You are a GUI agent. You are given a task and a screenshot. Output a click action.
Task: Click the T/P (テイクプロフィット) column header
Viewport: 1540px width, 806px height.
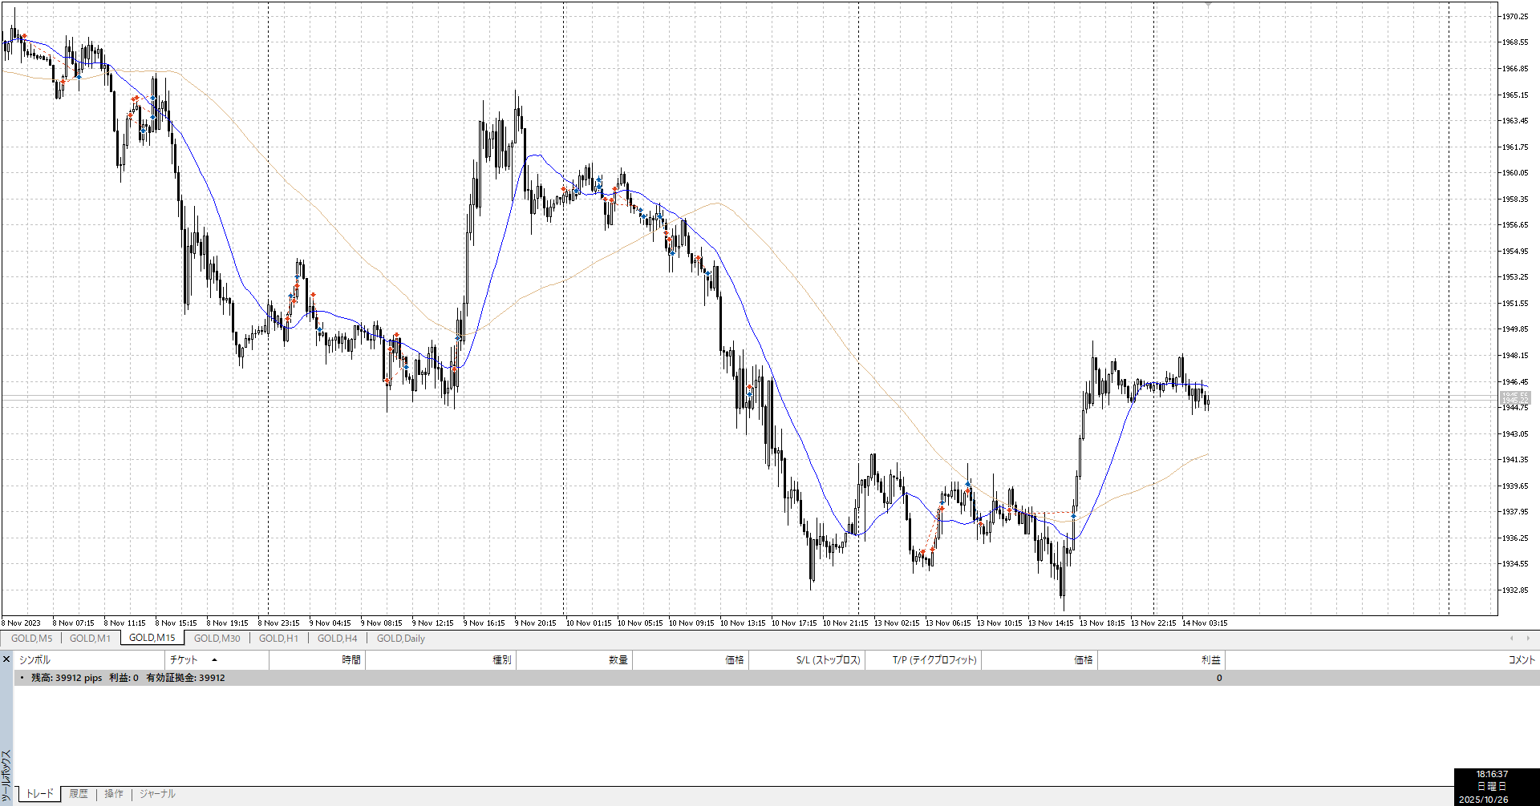934,660
